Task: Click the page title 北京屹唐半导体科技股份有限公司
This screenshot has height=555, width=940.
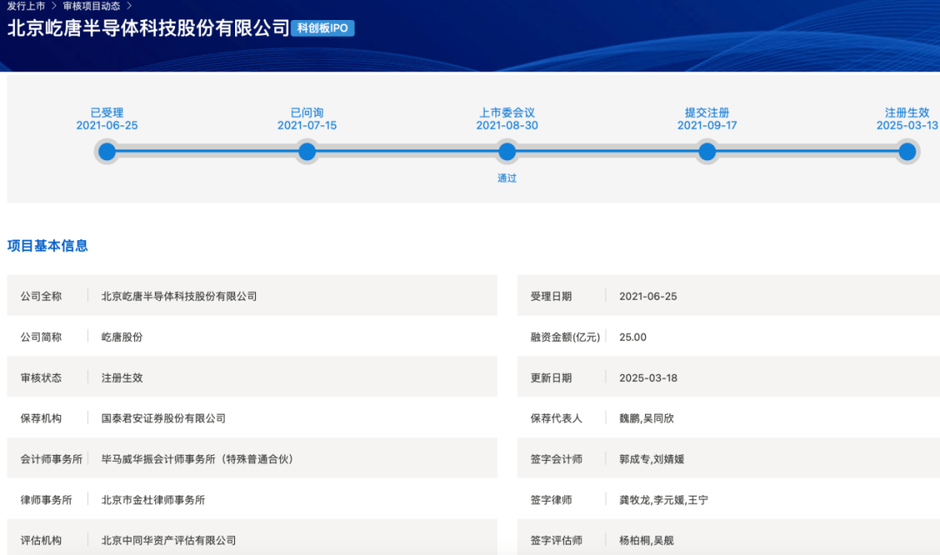Action: 148,28
